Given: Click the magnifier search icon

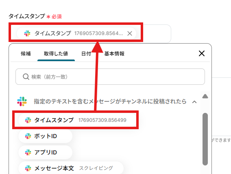Looking at the screenshot, I should [x=26, y=77].
